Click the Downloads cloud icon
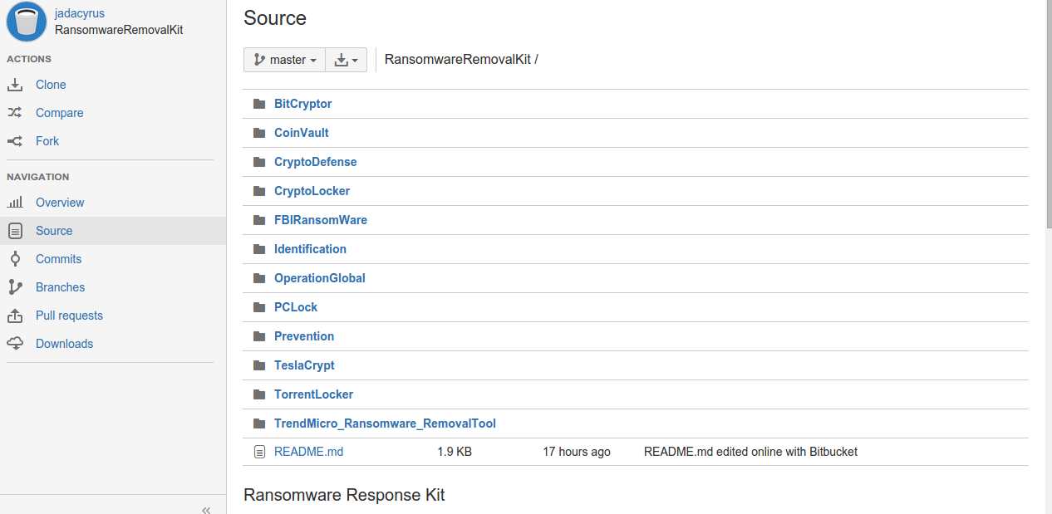Image resolution: width=1052 pixels, height=514 pixels. (x=15, y=344)
